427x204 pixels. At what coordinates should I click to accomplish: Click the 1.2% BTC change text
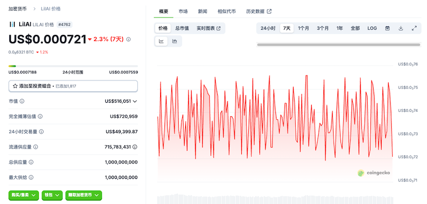coord(44,52)
